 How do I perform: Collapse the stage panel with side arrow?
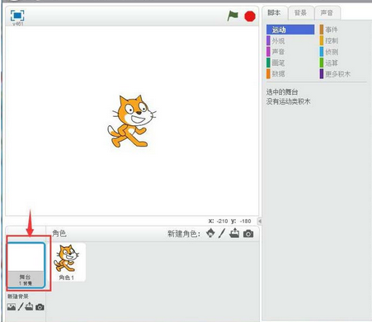click(x=260, y=221)
